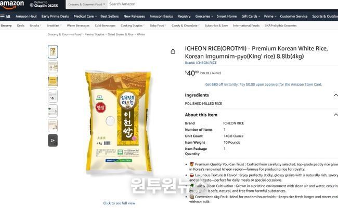Screen dimensions: 338x208
Task: Open the All hamburger menu
Action: coord(5,17)
